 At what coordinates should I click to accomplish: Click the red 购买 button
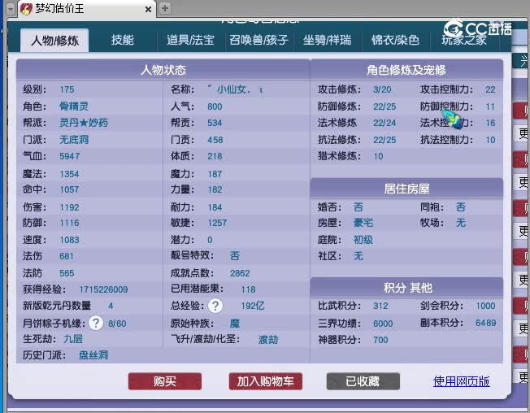pos(165,381)
